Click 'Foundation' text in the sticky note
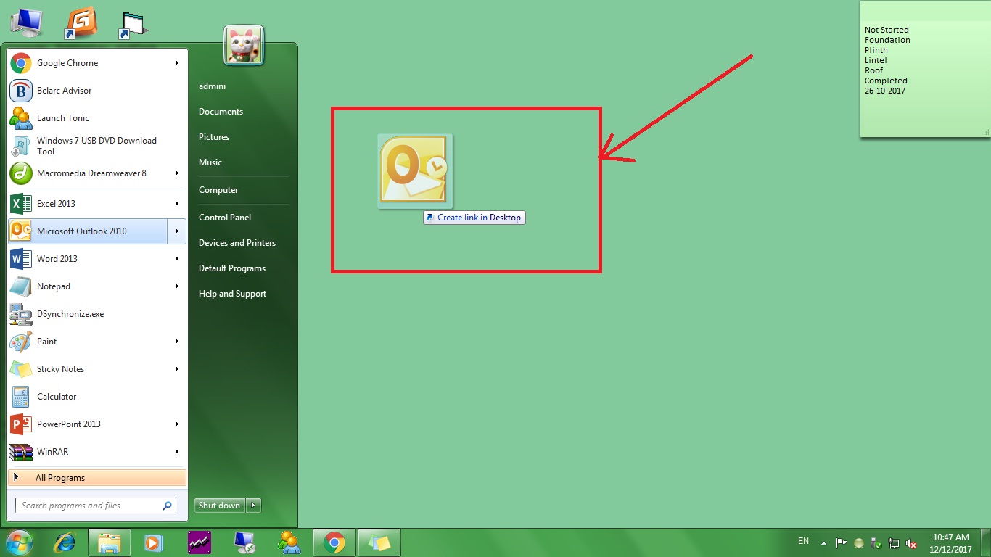 [887, 40]
